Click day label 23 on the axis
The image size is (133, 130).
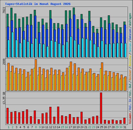click(94, 127)
